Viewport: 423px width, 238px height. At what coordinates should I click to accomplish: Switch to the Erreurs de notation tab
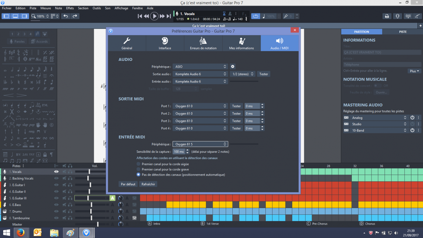tap(203, 43)
